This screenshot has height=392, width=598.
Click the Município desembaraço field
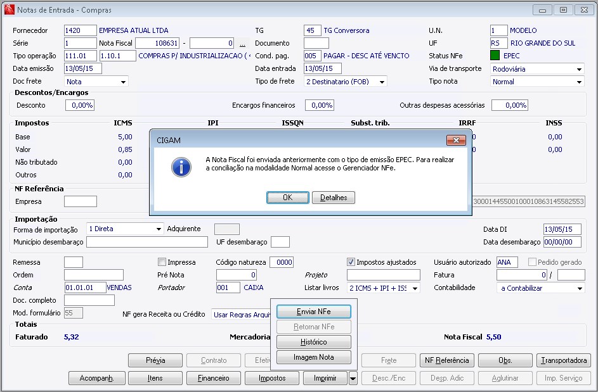[147, 242]
